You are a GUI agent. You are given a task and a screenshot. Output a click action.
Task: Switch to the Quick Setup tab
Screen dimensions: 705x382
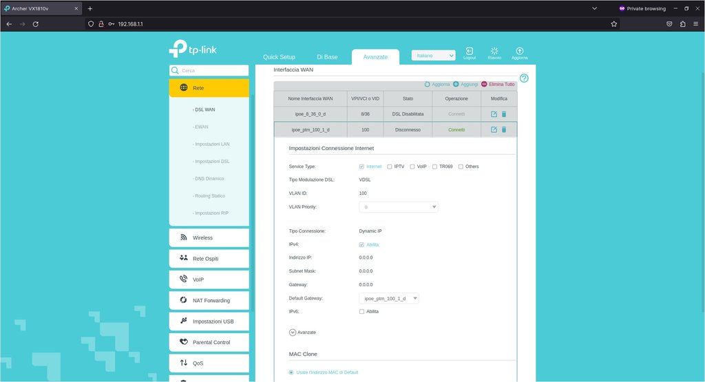[280, 57]
